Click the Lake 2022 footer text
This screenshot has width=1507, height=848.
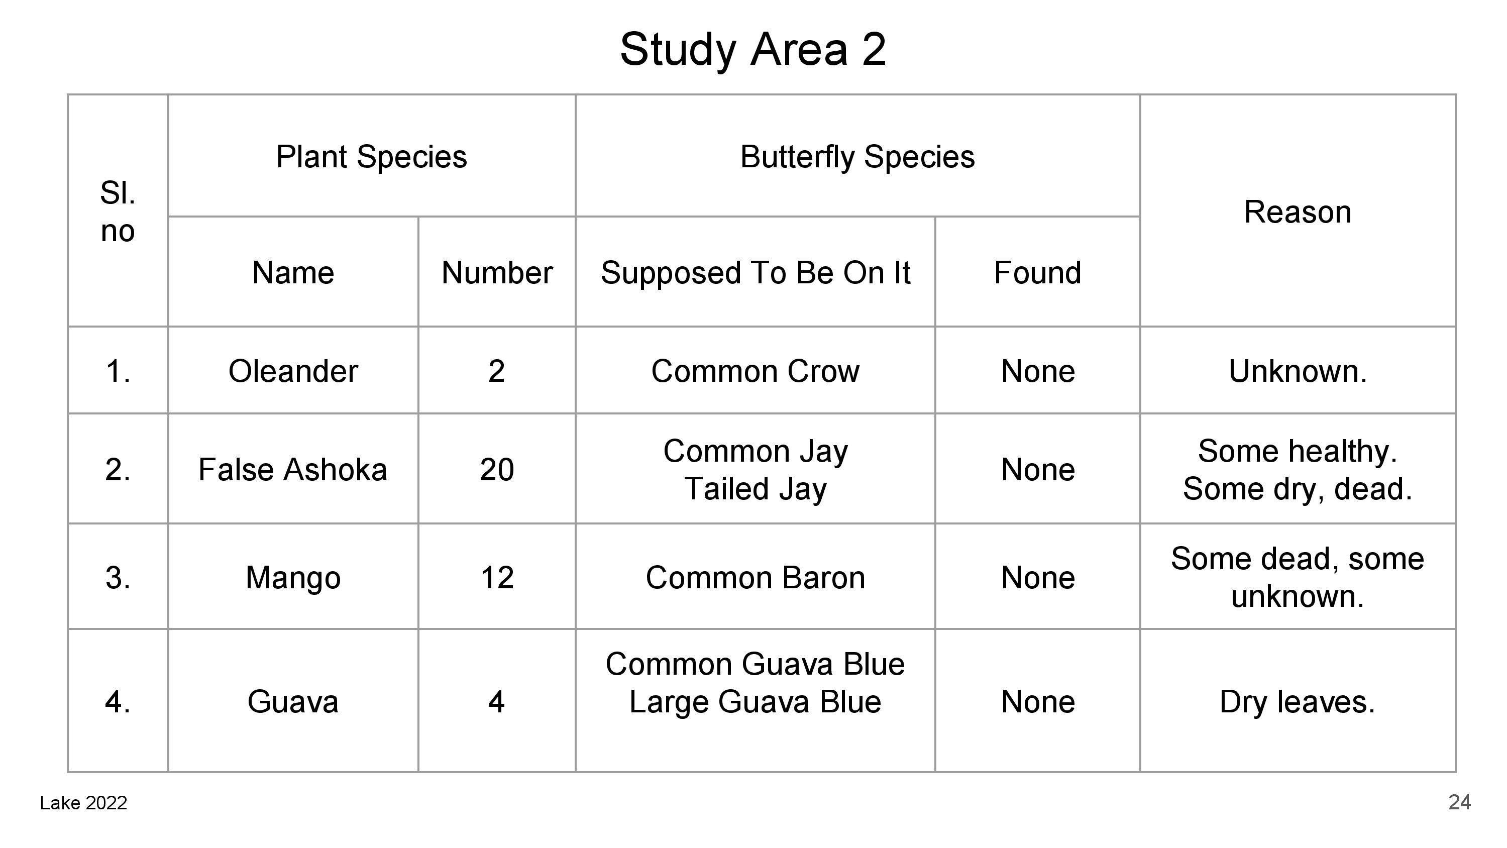point(84,803)
